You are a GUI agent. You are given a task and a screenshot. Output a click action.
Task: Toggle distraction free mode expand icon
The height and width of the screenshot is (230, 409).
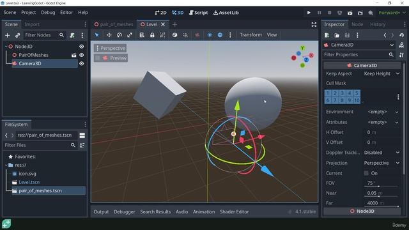pos(314,24)
